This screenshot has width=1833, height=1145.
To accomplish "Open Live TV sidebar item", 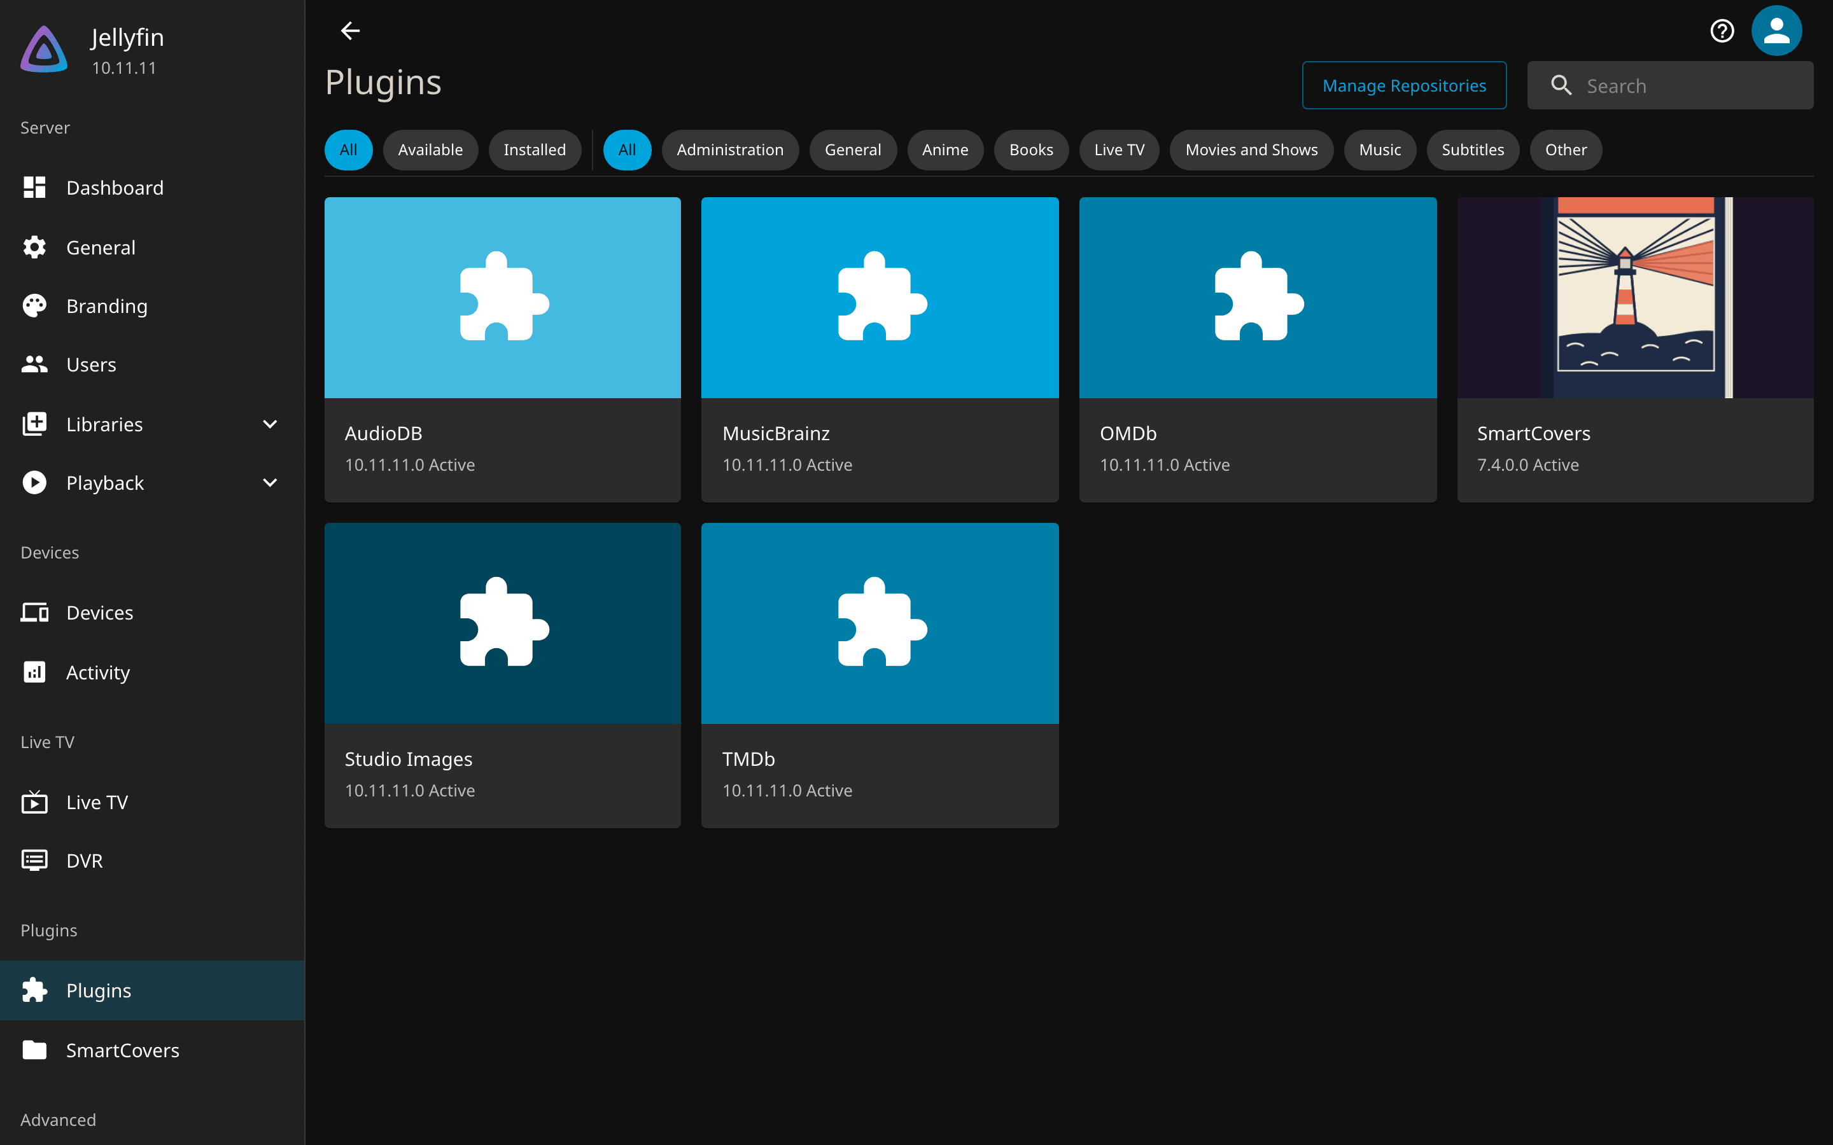I will click(152, 802).
